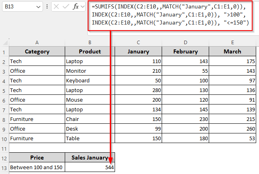Click the March value 260 cell
The image size is (259, 174).
click(x=233, y=129)
